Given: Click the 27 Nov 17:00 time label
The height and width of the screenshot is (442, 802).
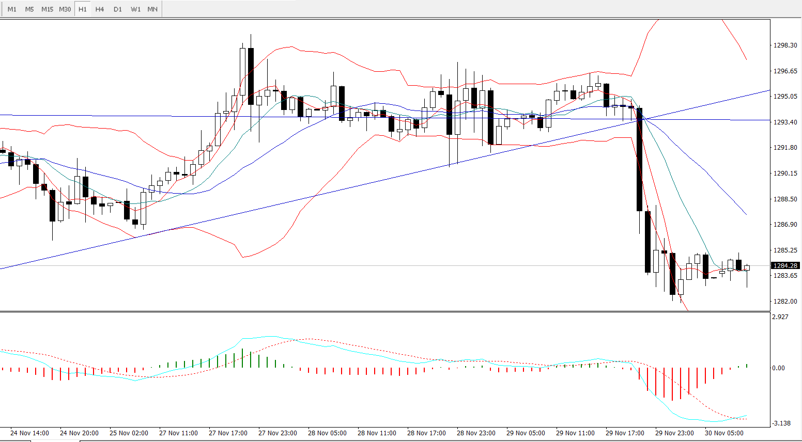Looking at the screenshot, I should tap(228, 433).
